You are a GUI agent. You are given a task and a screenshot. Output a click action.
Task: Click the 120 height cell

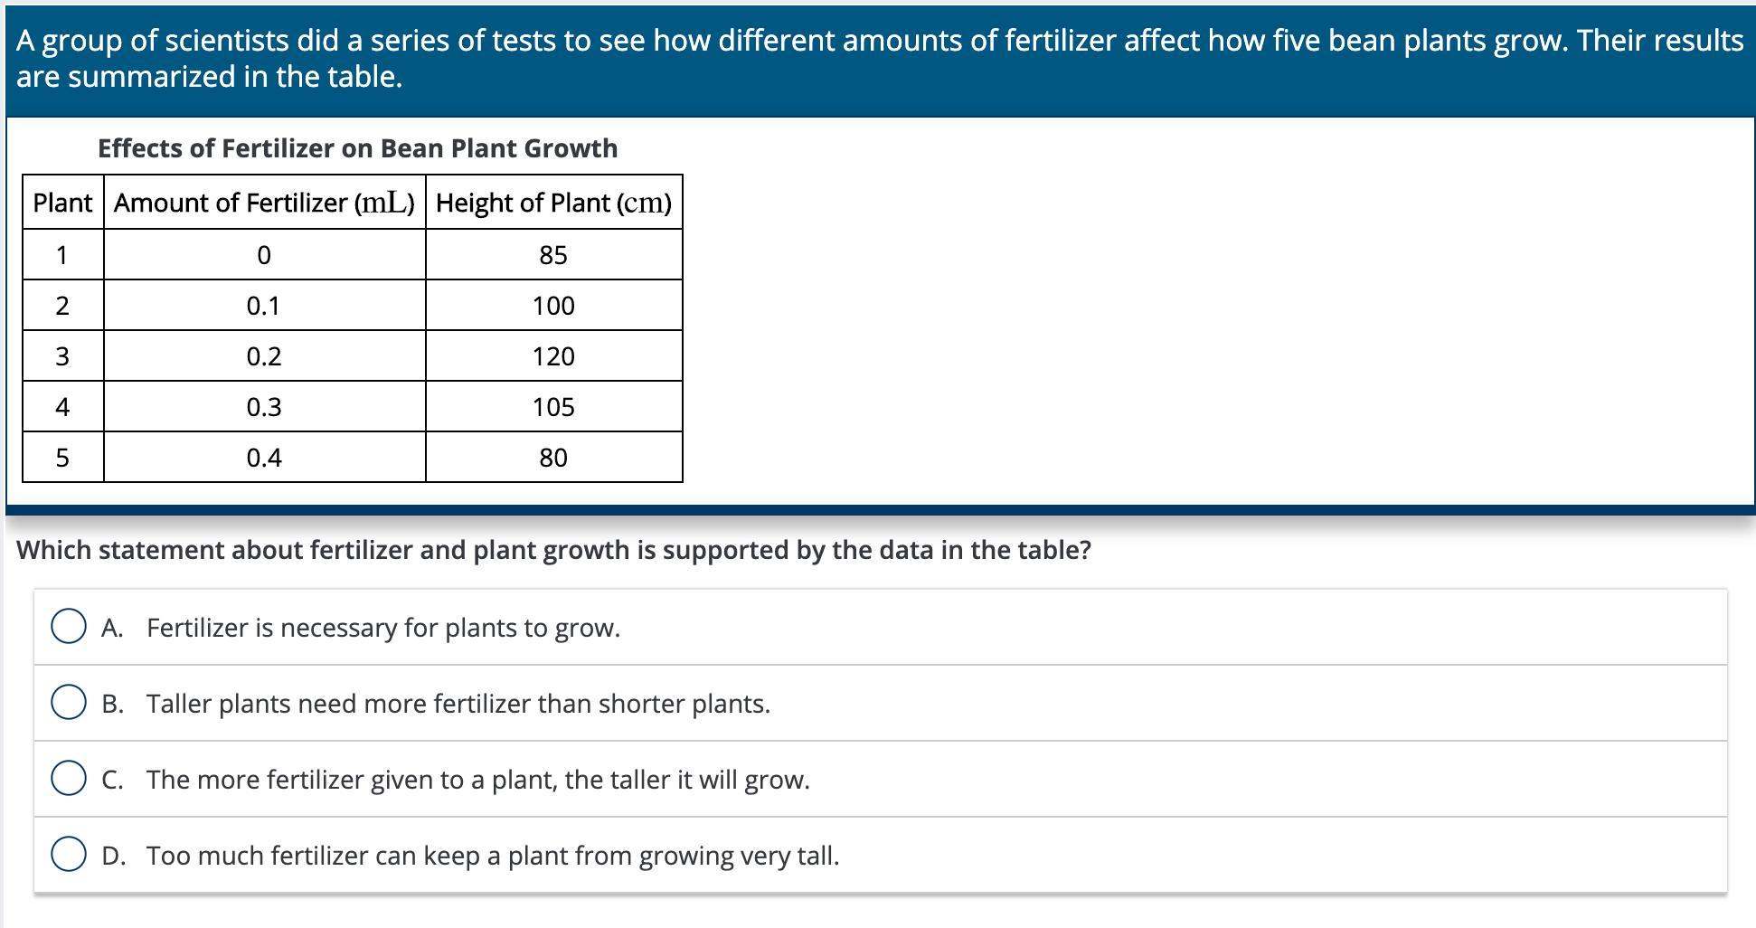(x=553, y=356)
